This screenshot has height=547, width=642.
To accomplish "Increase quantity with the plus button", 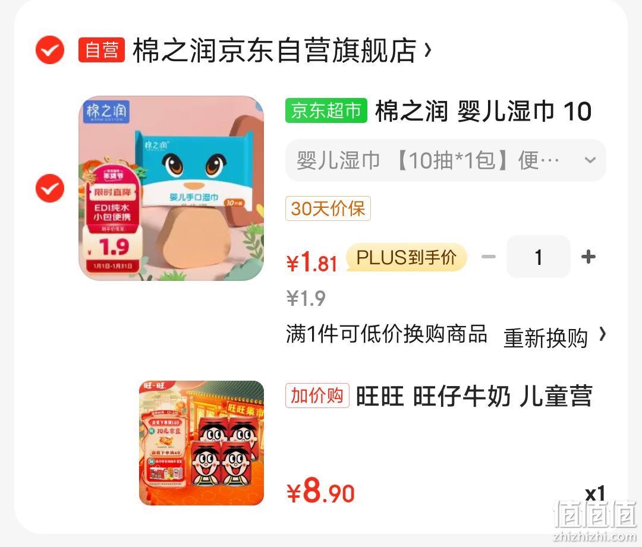I will click(x=588, y=257).
